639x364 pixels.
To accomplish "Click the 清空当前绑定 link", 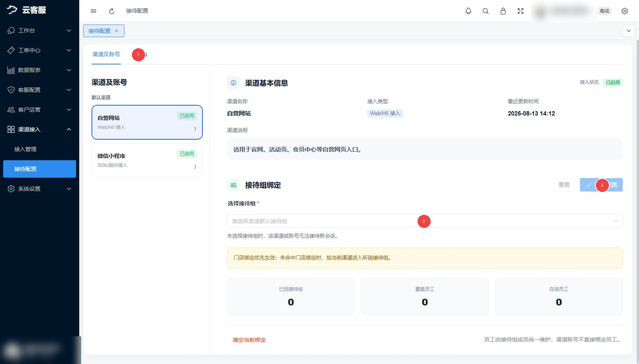I will point(249,340).
